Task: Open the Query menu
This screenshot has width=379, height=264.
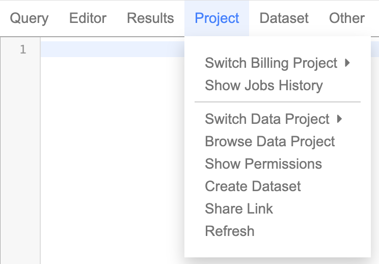Action: [29, 18]
